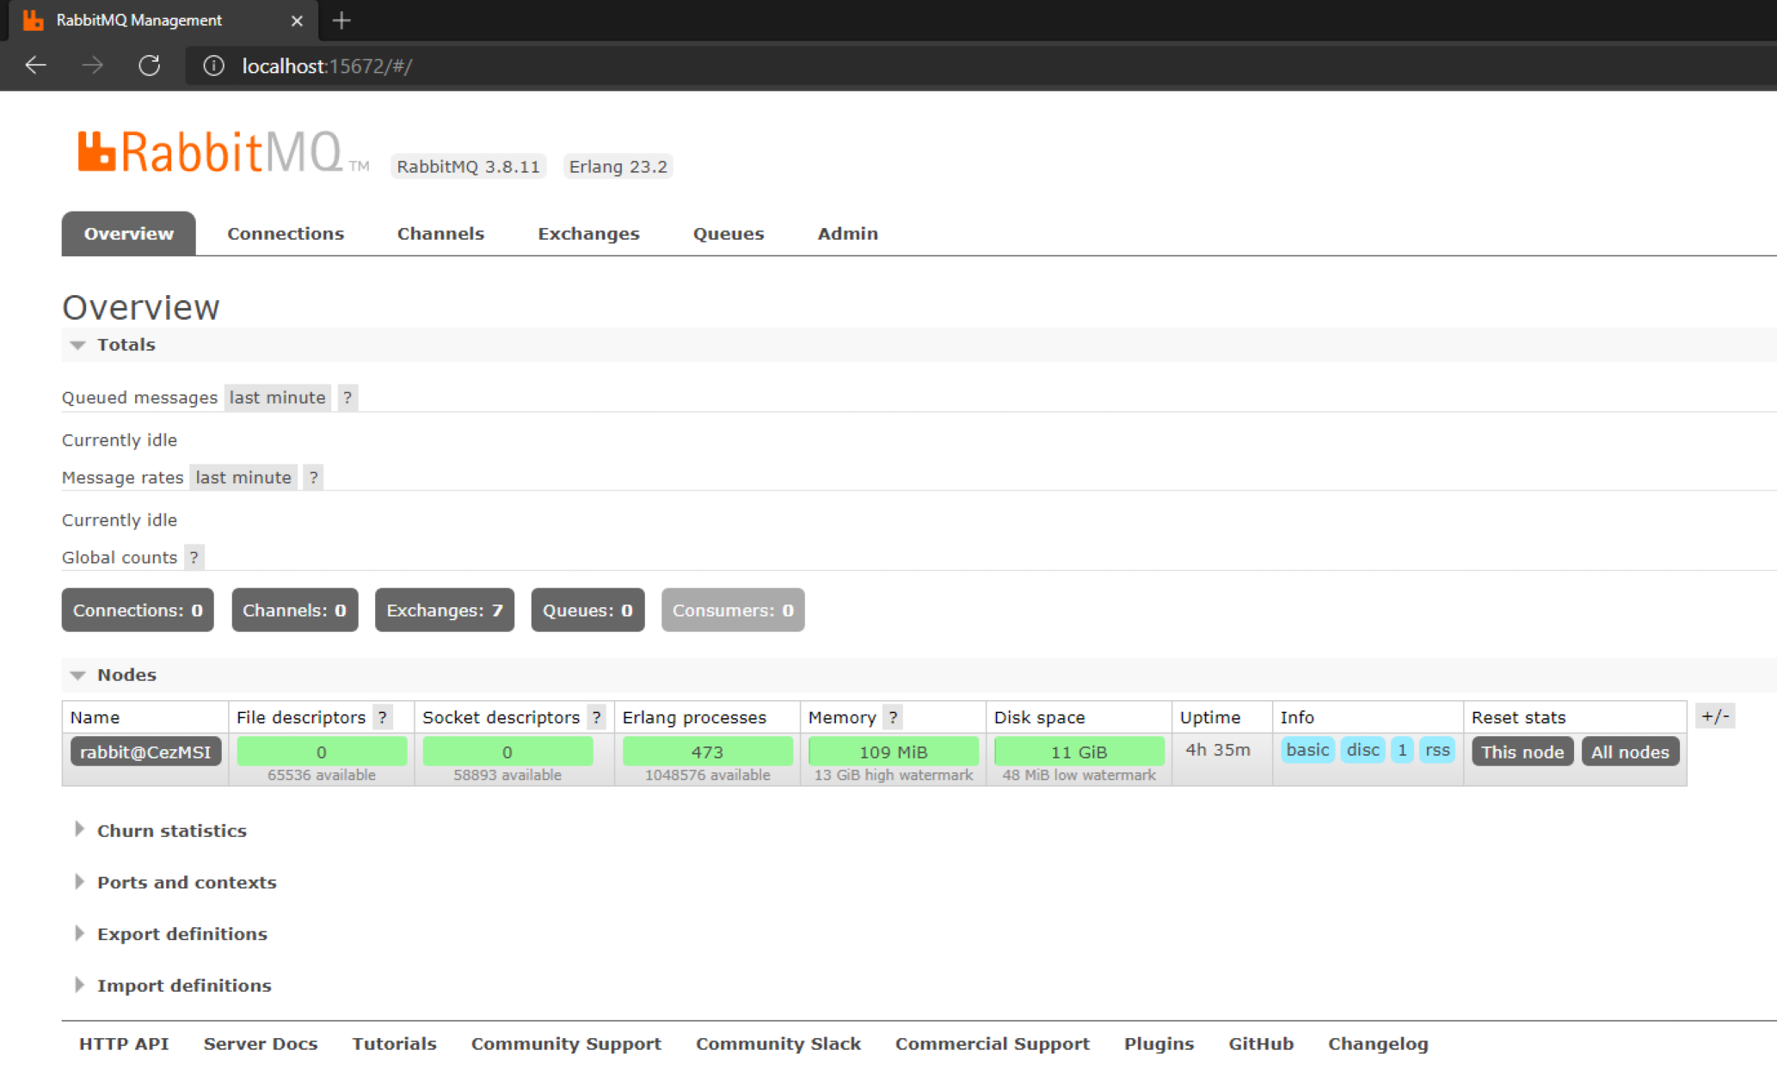This screenshot has height=1081, width=1777.
Task: Expand Export definitions section
Action: tap(172, 934)
